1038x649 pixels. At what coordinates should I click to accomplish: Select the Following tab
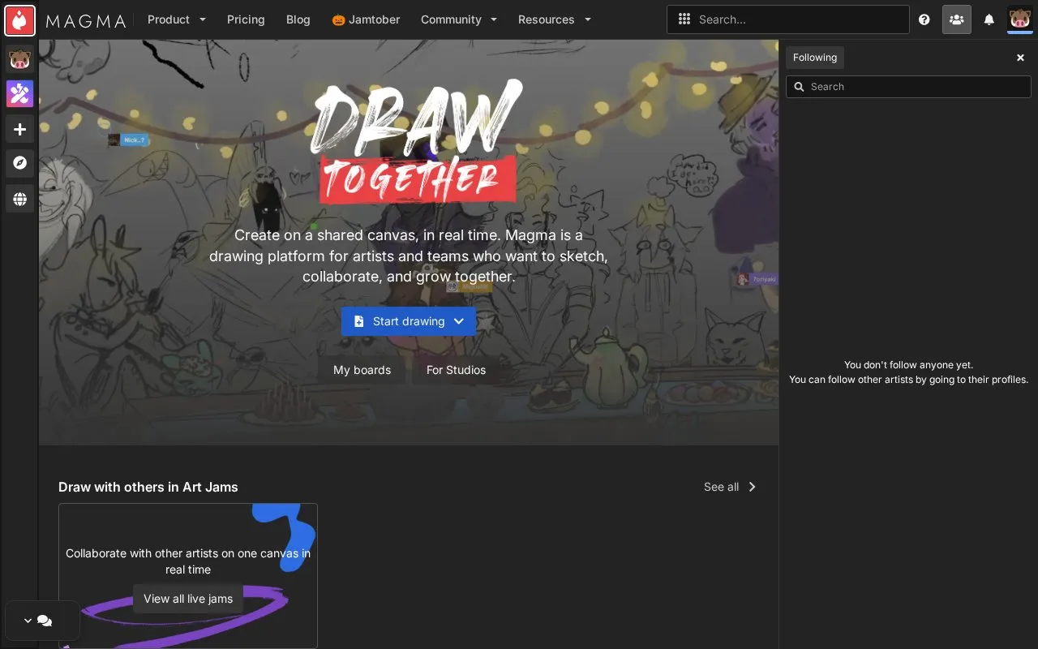pos(815,58)
